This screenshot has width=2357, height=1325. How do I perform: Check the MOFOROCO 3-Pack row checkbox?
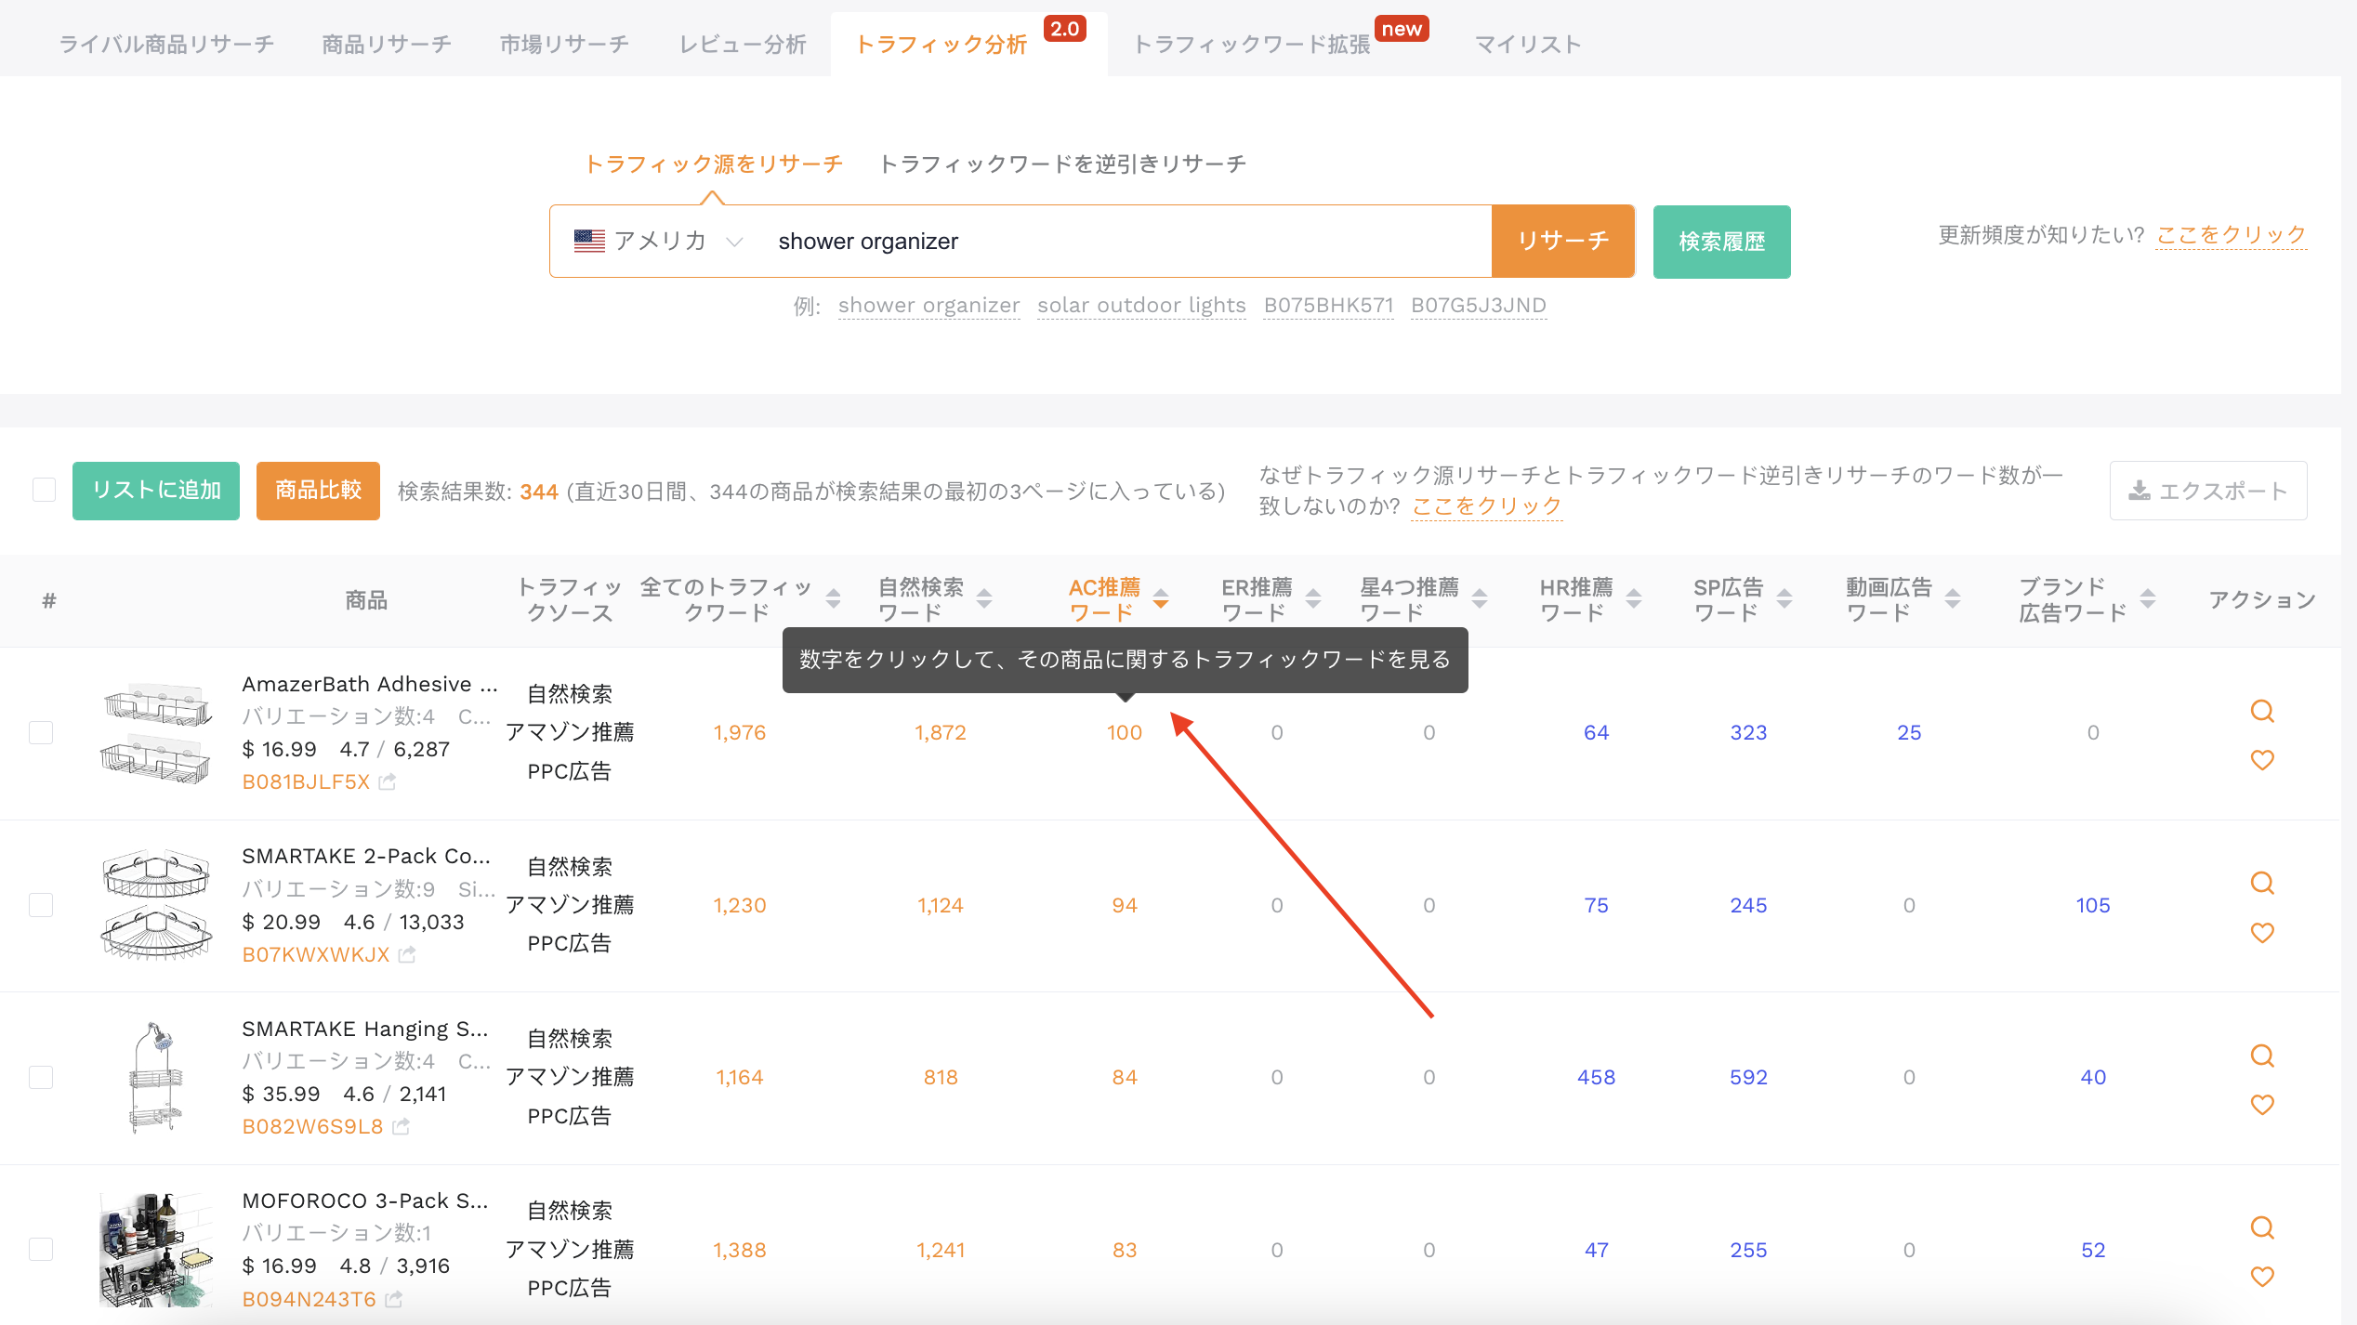pos(41,1250)
